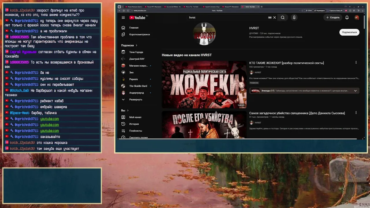This screenshot has width=370, height=208.
Task: Open Короткометражки (Shorts) in the sidebar
Action: (x=139, y=34)
